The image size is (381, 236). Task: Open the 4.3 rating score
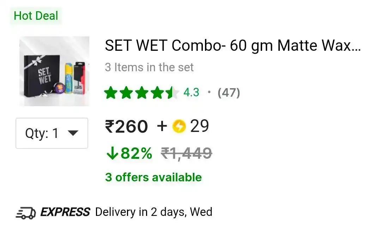click(x=191, y=93)
